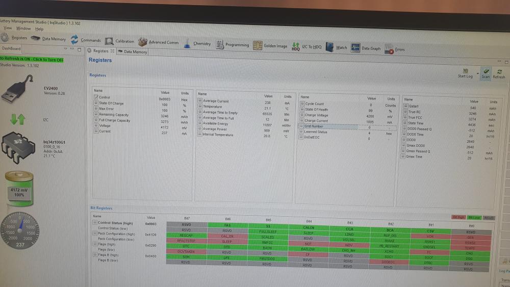Click the CAL_EN bit cell
The width and height of the screenshot is (510, 287).
(227, 236)
